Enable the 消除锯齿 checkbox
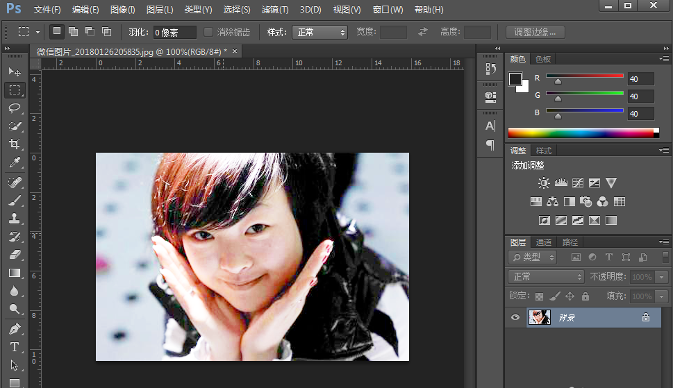 pos(208,32)
